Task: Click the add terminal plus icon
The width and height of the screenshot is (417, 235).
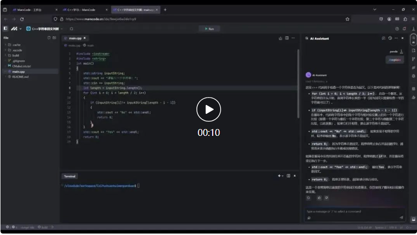Action: coord(279,176)
